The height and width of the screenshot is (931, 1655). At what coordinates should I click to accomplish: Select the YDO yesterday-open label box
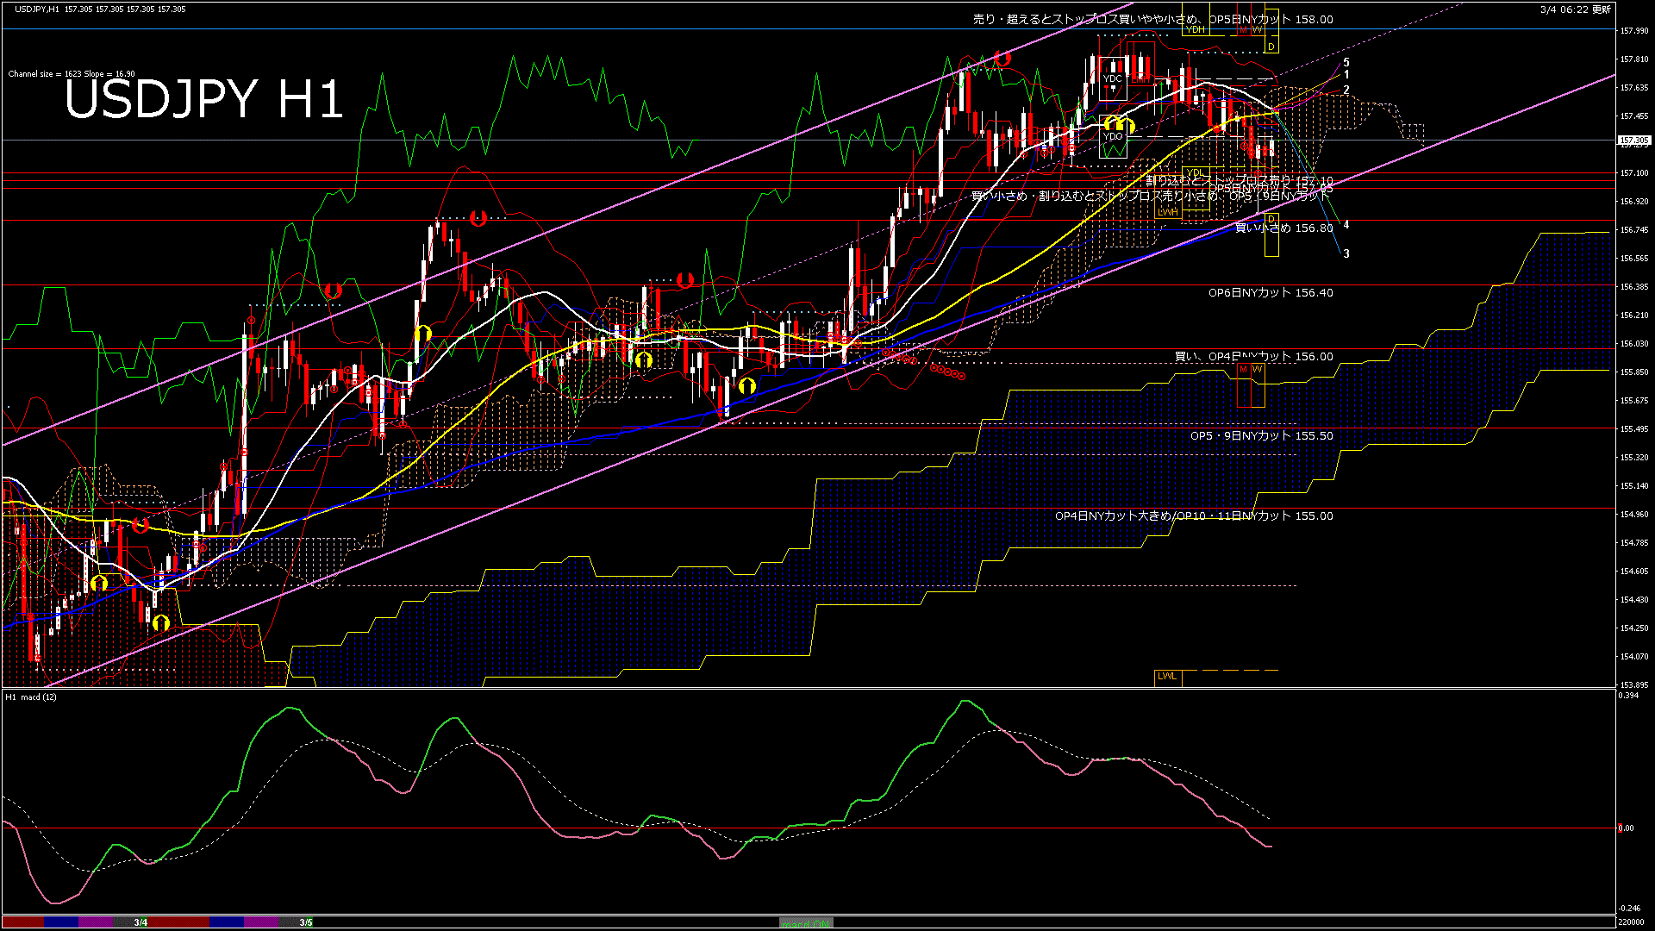1113,136
